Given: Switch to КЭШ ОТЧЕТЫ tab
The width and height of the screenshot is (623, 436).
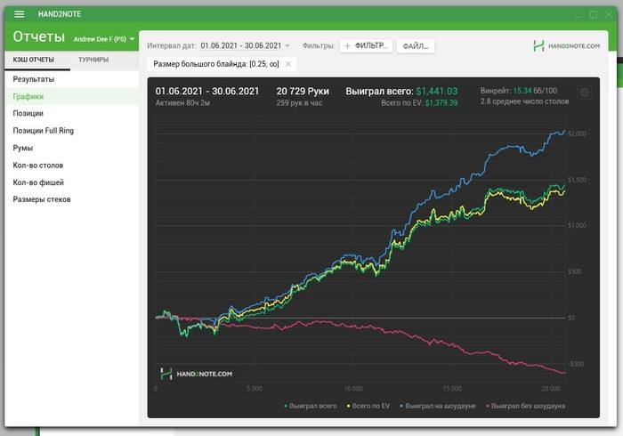Looking at the screenshot, I should 34,60.
